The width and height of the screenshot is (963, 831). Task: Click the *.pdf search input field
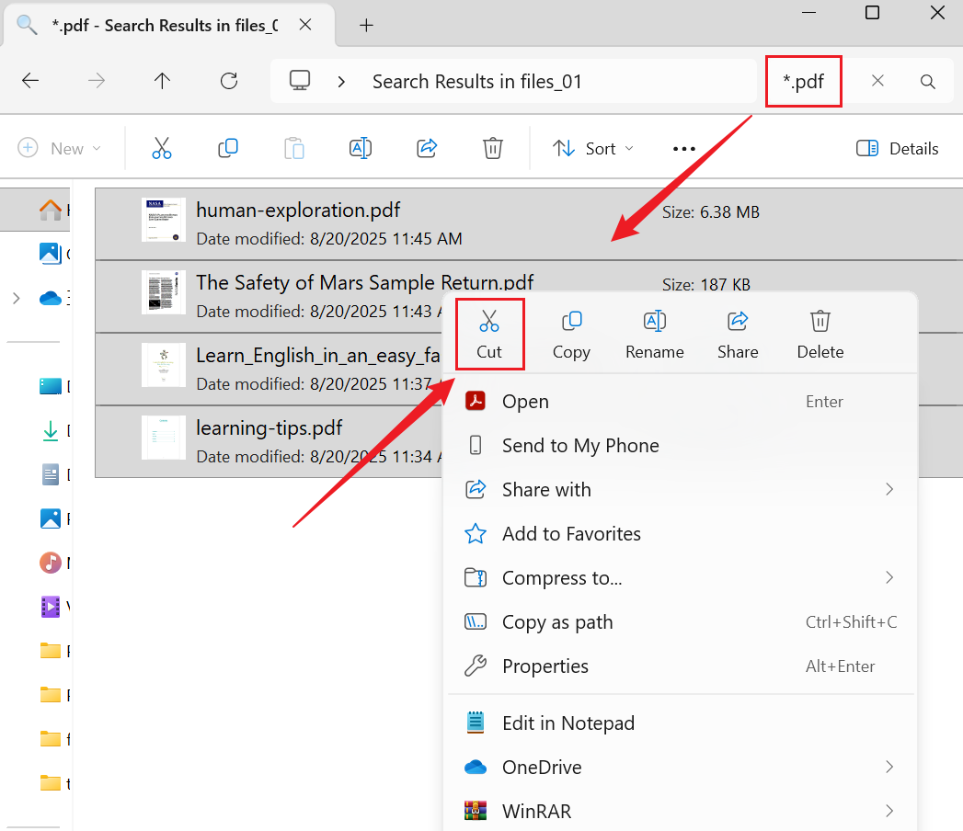(804, 81)
